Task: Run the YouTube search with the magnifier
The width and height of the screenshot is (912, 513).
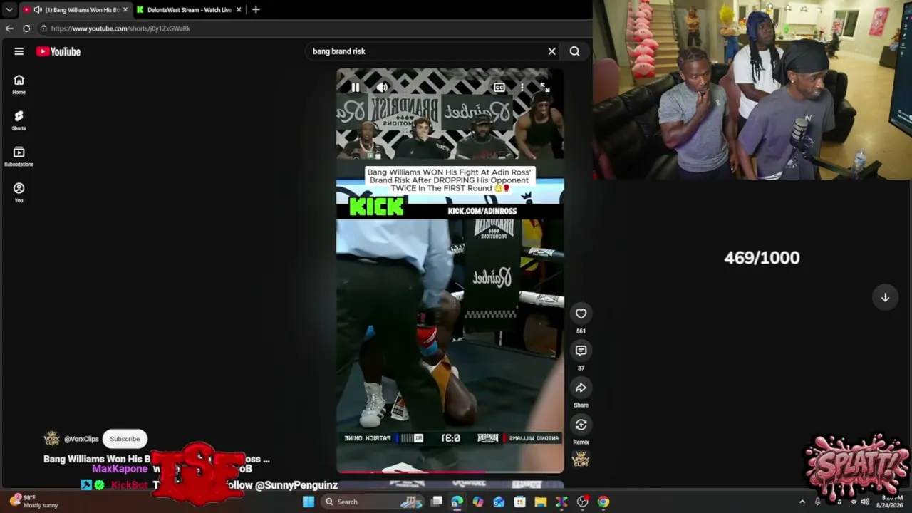Action: pos(574,51)
